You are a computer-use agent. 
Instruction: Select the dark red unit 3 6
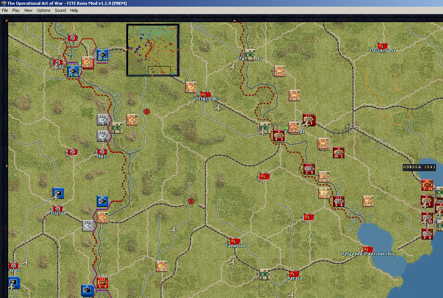(339, 202)
